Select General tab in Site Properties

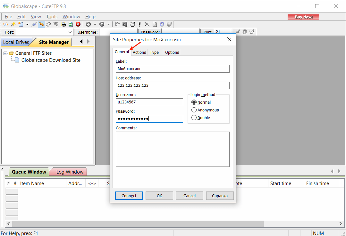[122, 52]
